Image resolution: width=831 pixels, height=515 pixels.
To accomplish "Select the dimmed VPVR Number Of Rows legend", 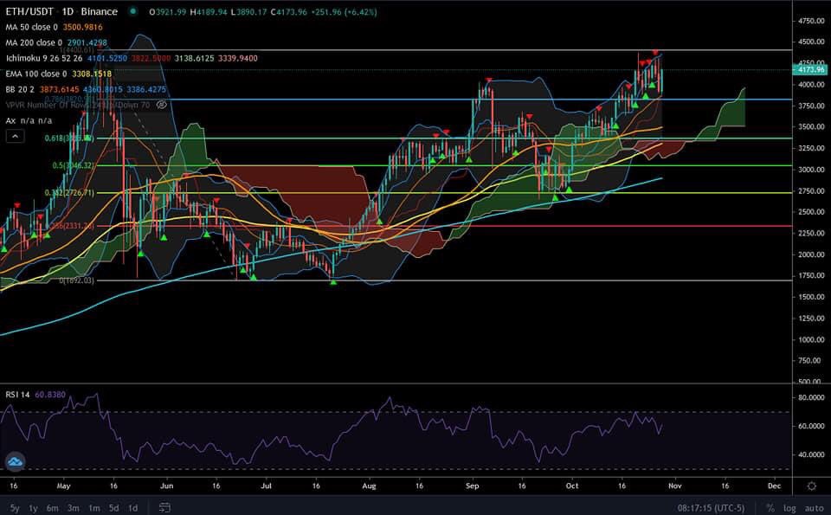I will coord(78,105).
